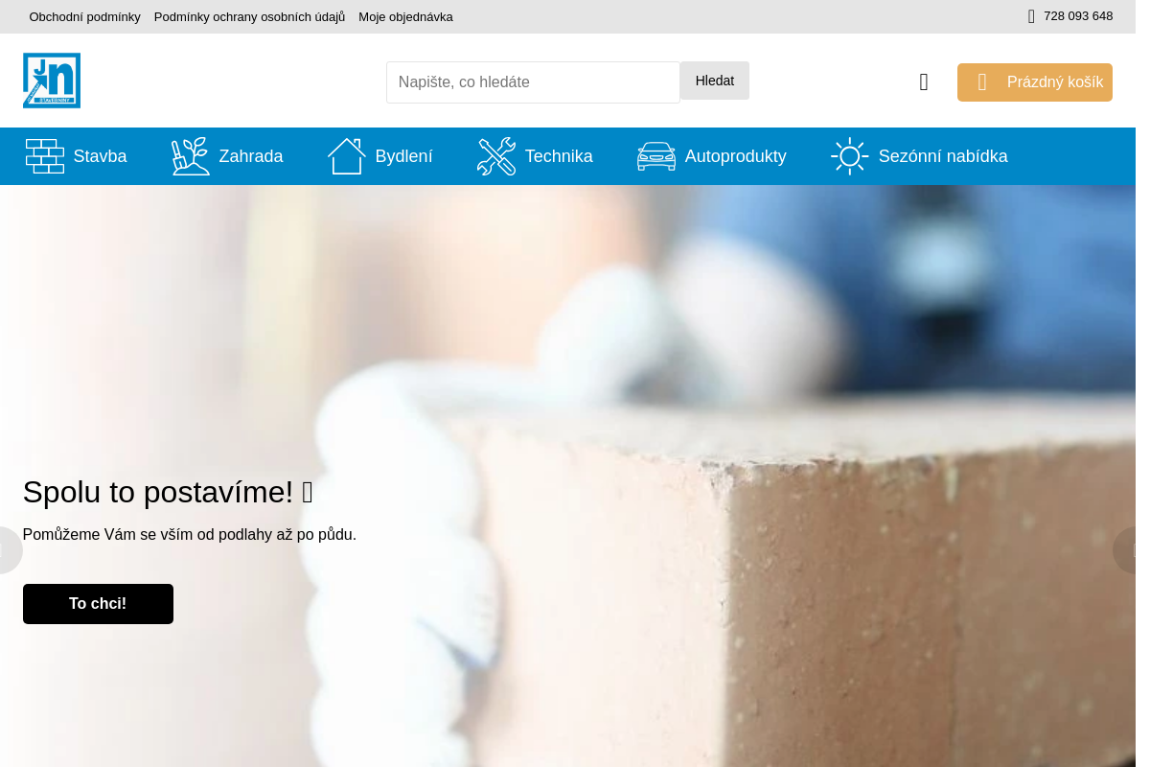This screenshot has height=767, width=1150.
Task: Call phone number 728 093 648
Action: 1078,16
